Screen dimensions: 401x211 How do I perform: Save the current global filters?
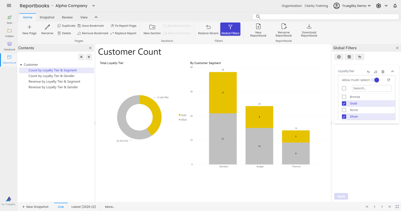click(349, 57)
